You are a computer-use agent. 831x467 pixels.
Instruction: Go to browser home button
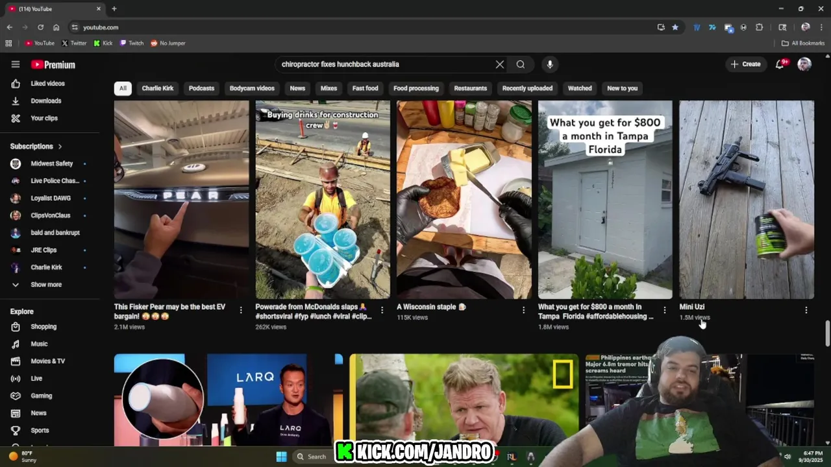click(56, 27)
